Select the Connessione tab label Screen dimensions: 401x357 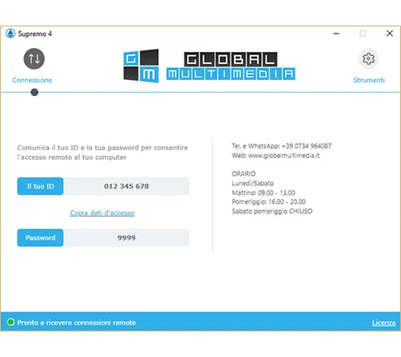tap(32, 80)
